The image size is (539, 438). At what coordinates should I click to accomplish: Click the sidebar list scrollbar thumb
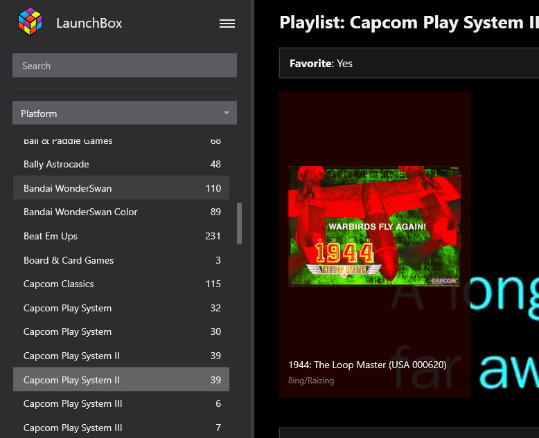tap(239, 223)
